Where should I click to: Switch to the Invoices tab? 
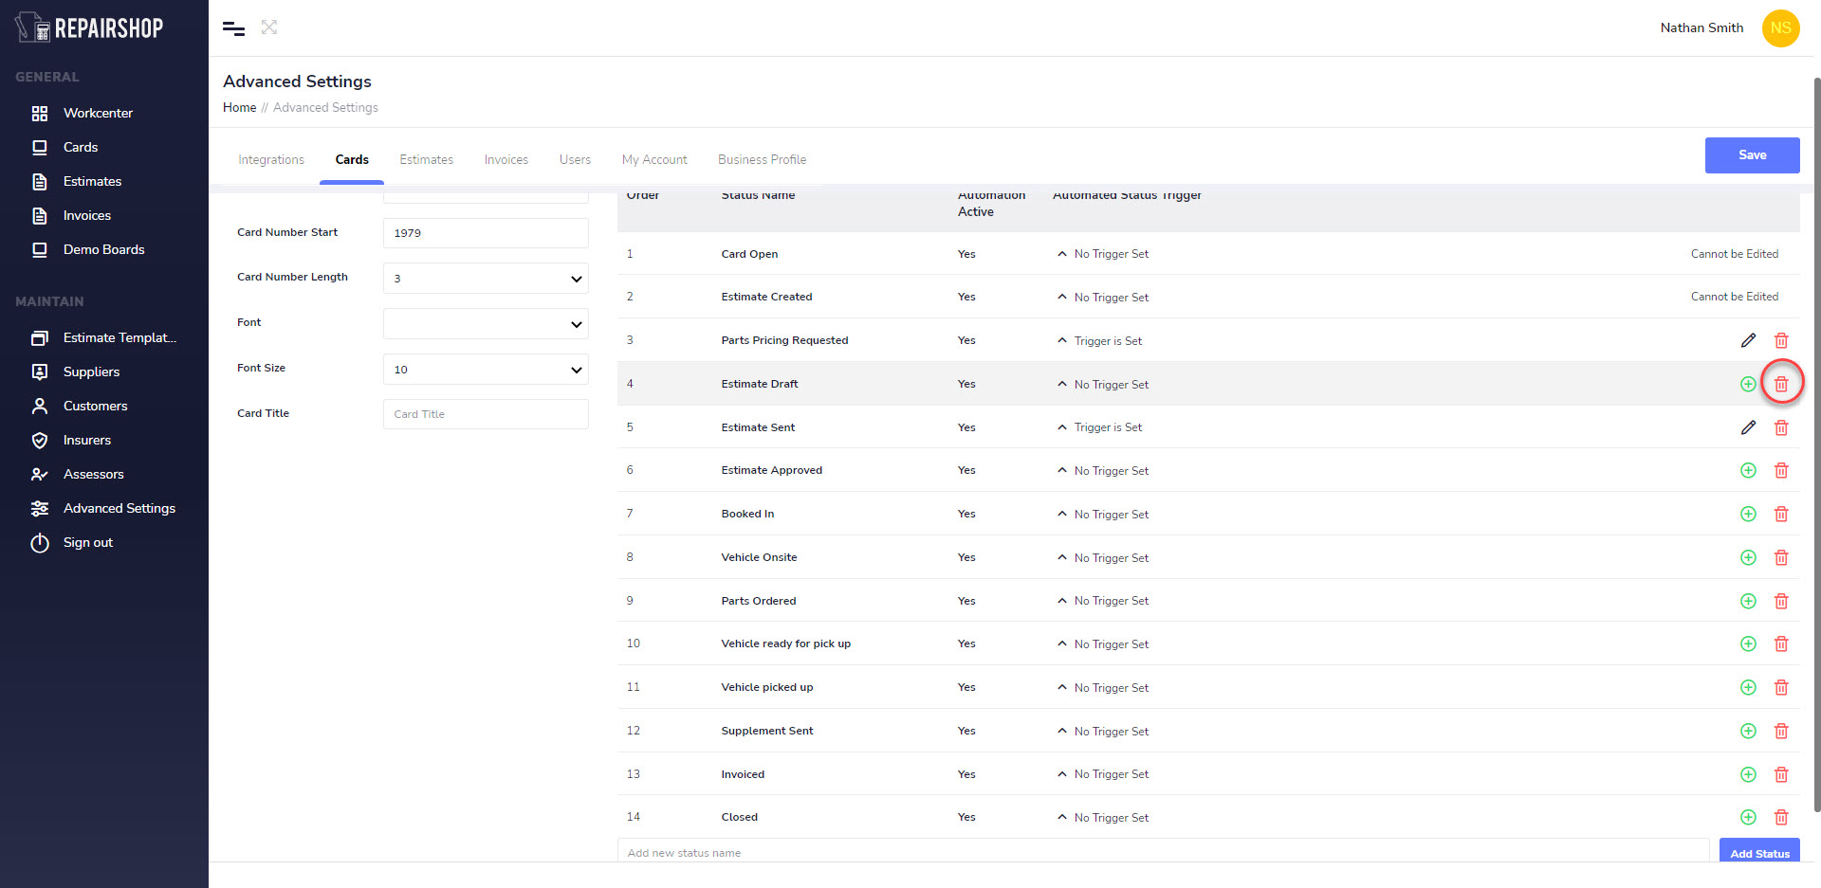[506, 159]
